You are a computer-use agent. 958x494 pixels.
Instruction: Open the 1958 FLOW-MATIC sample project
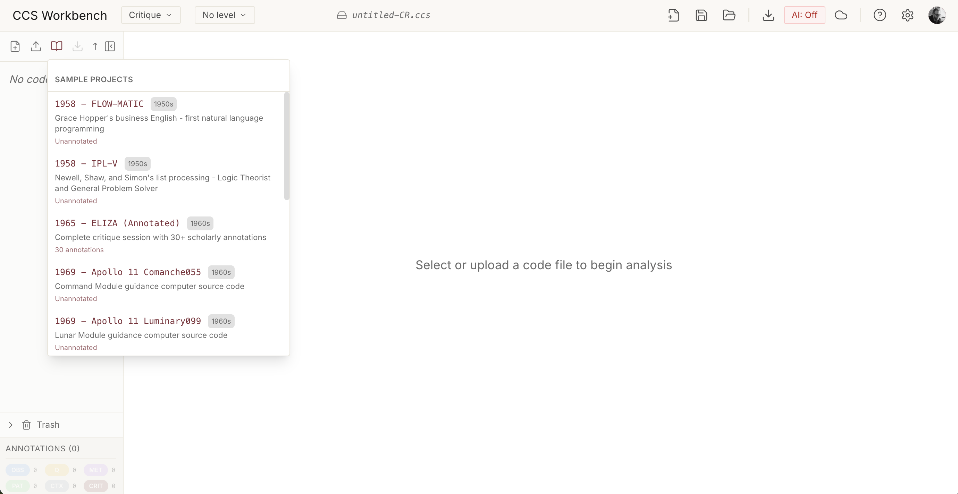(x=99, y=104)
